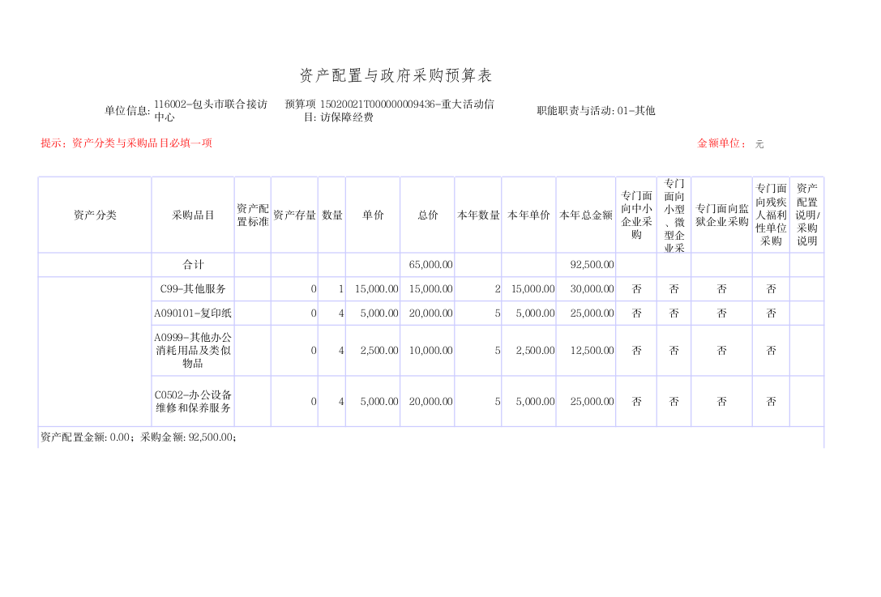This screenshot has width=881, height=597.
Task: Click the 116002-包头市联合接访中心 unit text
Action: tap(210, 110)
